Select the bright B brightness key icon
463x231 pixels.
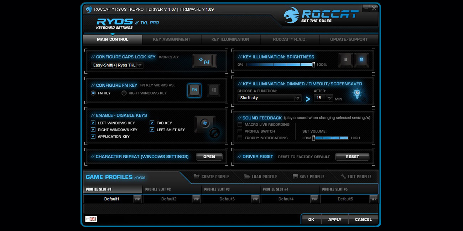(361, 60)
